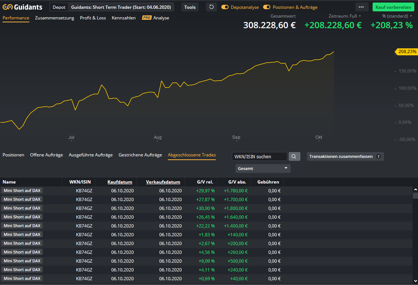Click the 208,23% chart value marker
This screenshot has height=285, width=418.
click(x=406, y=52)
